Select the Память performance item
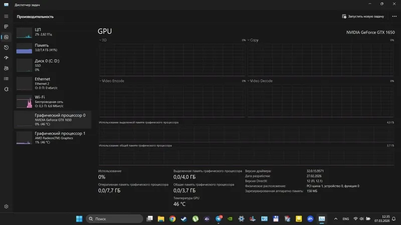This screenshot has height=225, width=401. pyautogui.click(x=53, y=48)
